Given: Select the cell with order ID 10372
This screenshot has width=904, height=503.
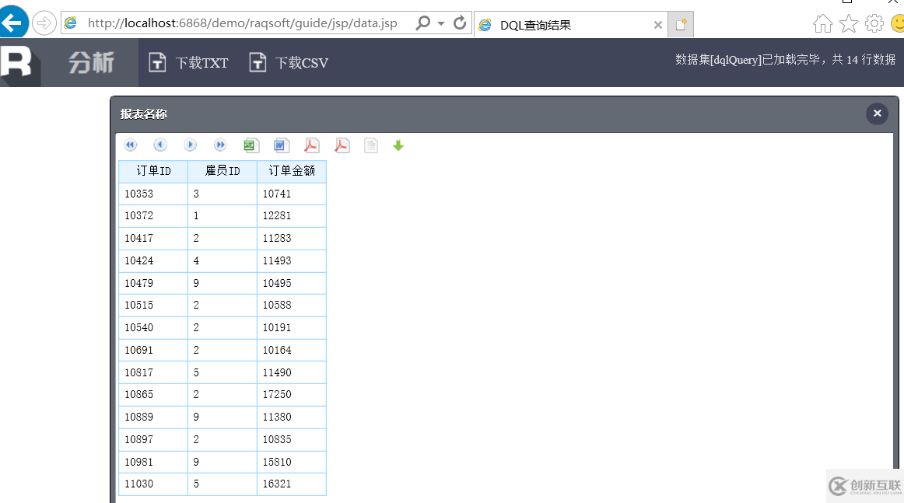Looking at the screenshot, I should 153,215.
